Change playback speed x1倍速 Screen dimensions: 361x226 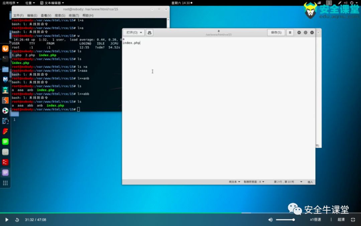[315, 220]
